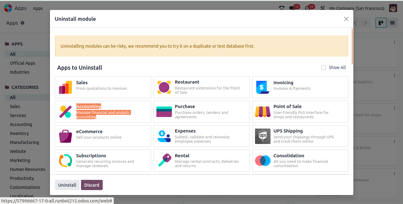Click the Rental key icon
The width and height of the screenshot is (403, 204).
click(x=164, y=161)
